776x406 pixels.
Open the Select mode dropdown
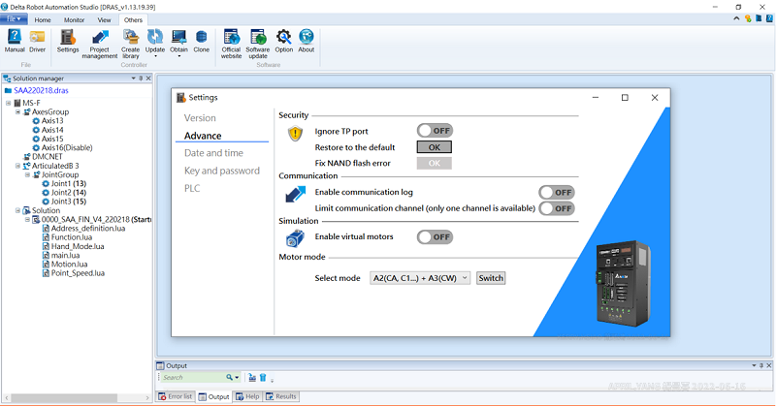(420, 278)
